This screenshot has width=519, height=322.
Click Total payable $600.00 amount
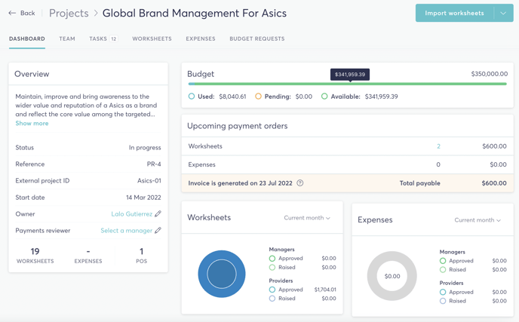[494, 183]
